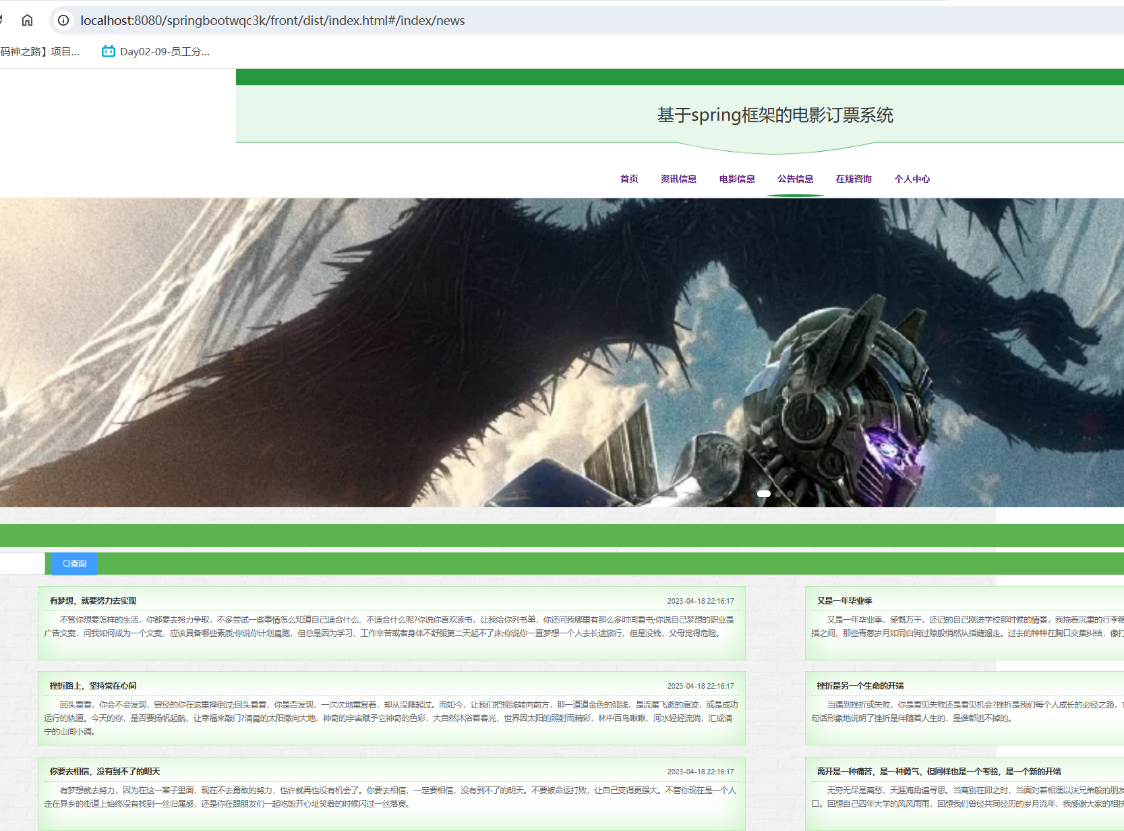Click the 查询 search button
Viewport: 1124px width, 831px height.
(x=75, y=564)
